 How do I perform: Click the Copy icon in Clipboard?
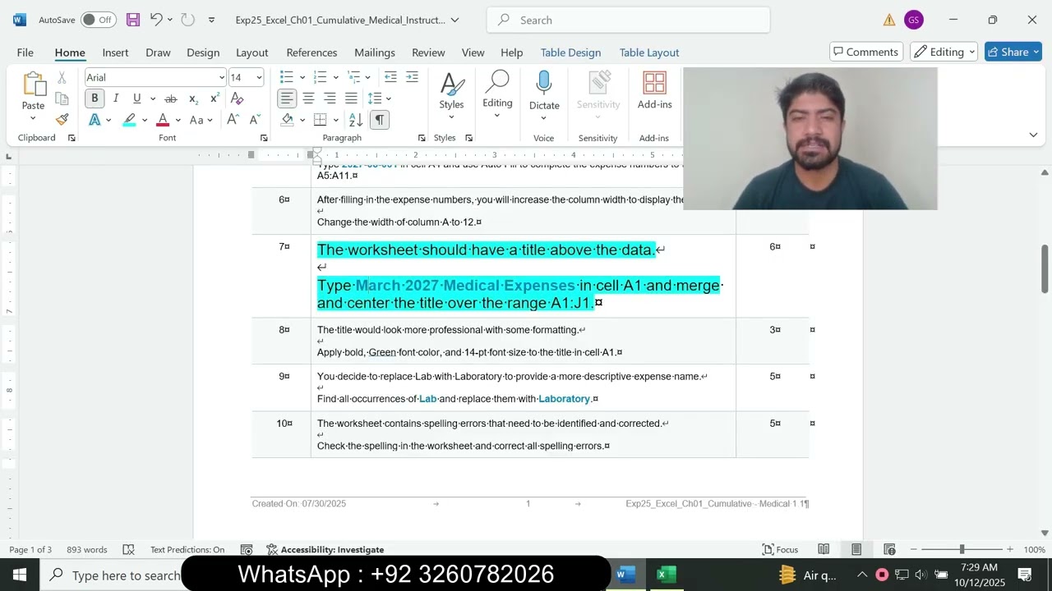[x=62, y=98]
